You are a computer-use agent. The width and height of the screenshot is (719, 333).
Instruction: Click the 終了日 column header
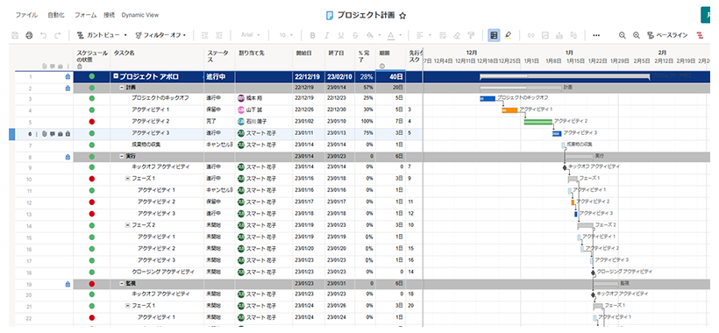(340, 58)
